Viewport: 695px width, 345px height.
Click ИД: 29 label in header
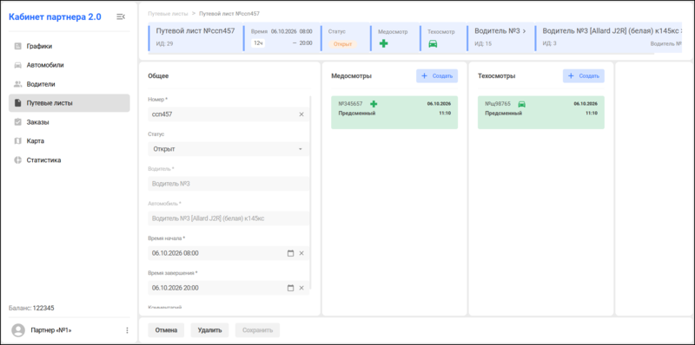point(164,44)
